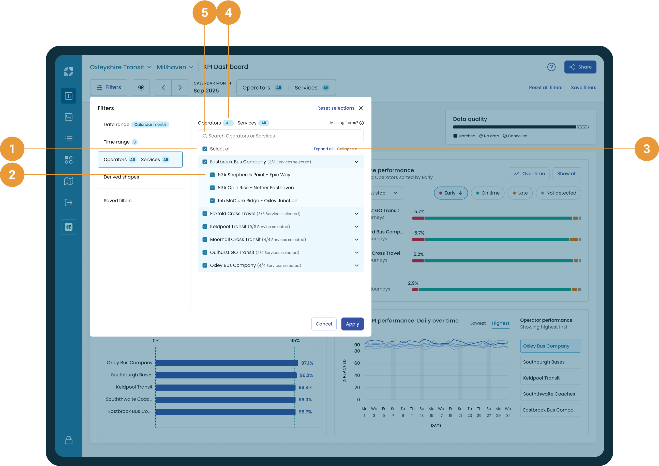
Task: Click the Apply button
Action: [352, 324]
